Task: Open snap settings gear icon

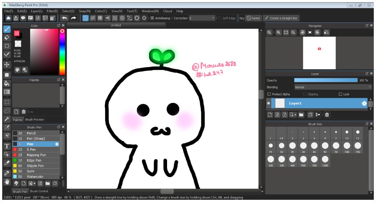Action: [144, 18]
